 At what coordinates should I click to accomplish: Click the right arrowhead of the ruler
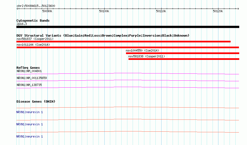(238, 9)
